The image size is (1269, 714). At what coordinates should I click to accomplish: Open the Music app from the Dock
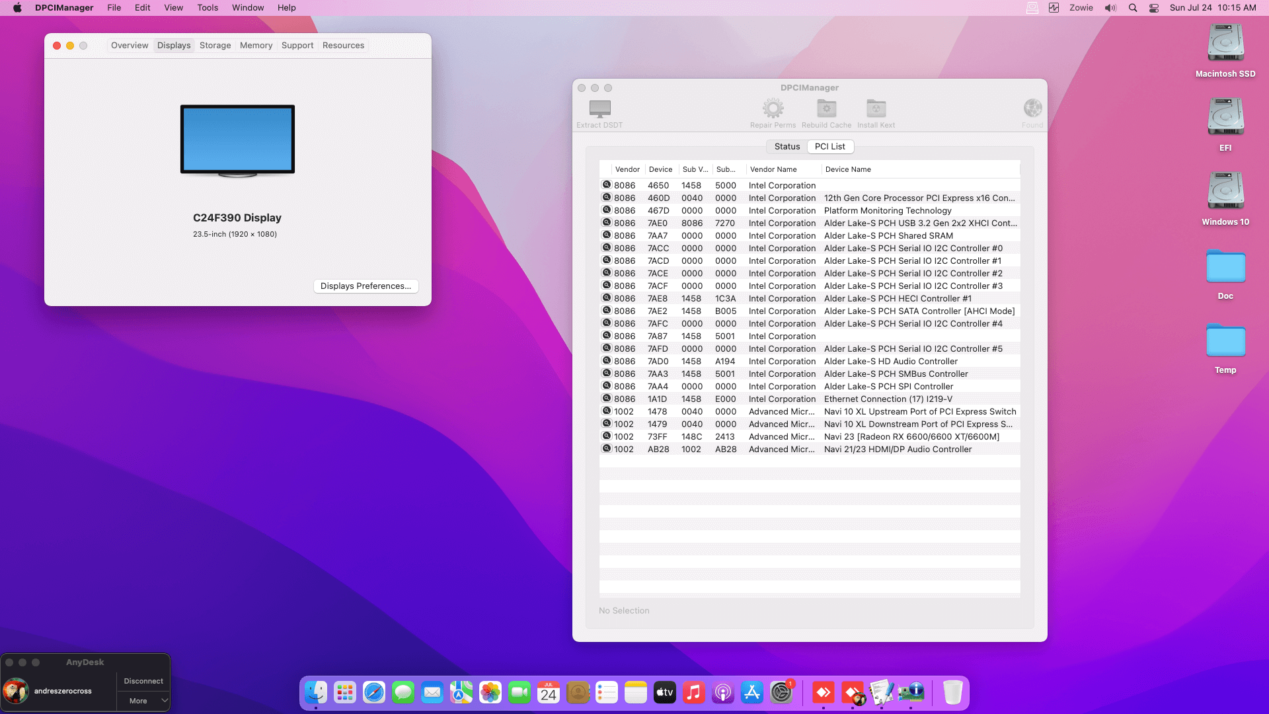694,692
